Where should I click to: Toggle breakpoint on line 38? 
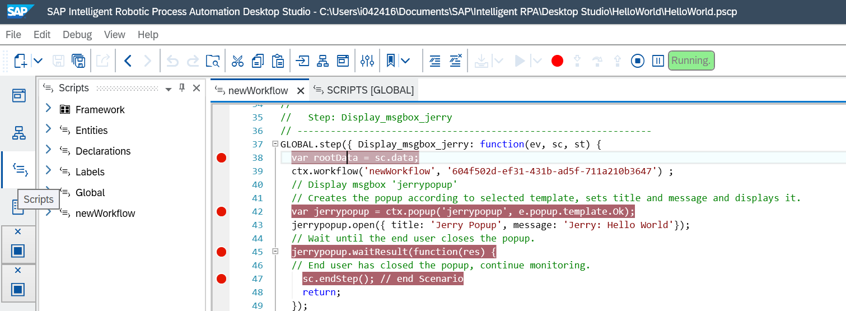(x=221, y=158)
